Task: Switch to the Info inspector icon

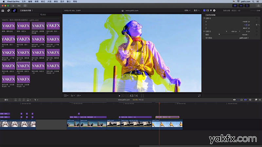Action: tap(214, 10)
